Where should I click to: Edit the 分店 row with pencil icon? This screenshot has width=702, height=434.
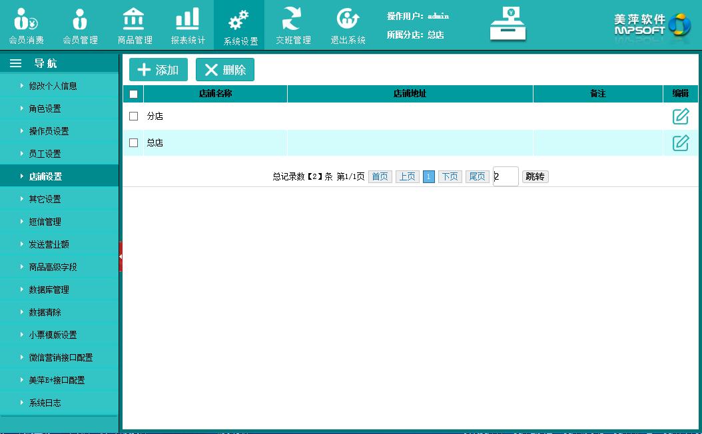(680, 116)
